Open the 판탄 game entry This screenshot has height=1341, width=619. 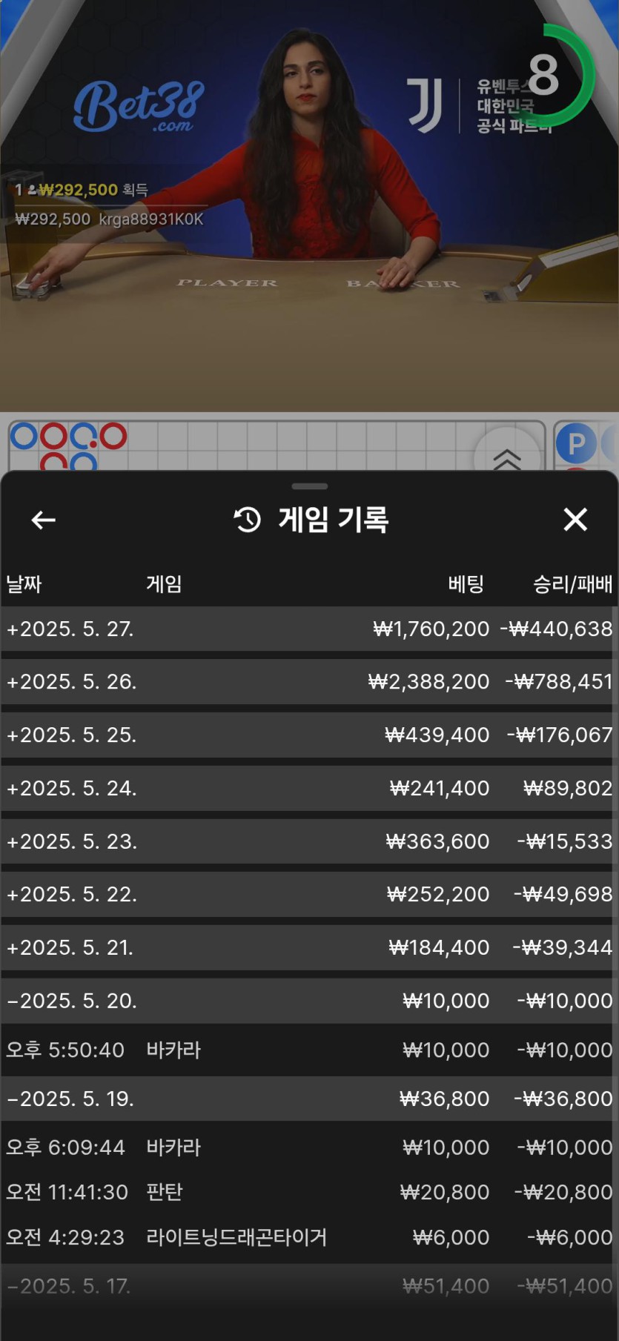point(309,1192)
